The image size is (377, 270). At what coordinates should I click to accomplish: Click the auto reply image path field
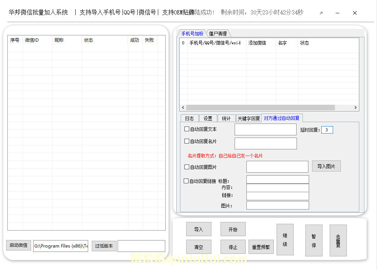click(x=277, y=167)
